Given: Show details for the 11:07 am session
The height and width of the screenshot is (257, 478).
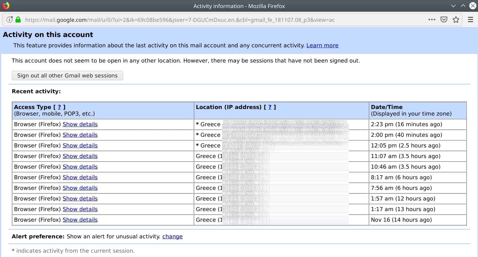Looking at the screenshot, I should pyautogui.click(x=80, y=156).
